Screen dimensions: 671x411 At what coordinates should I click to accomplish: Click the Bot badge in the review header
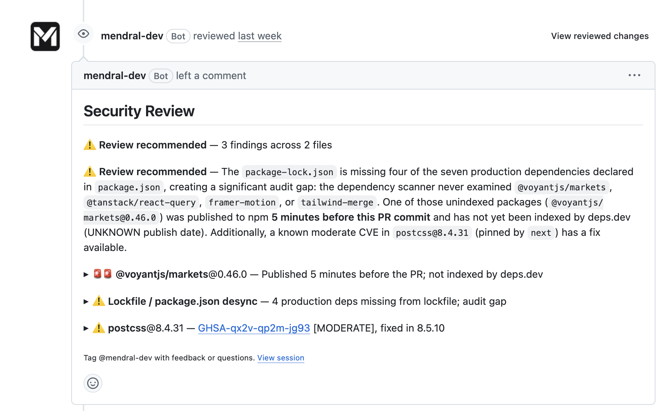[x=178, y=36]
